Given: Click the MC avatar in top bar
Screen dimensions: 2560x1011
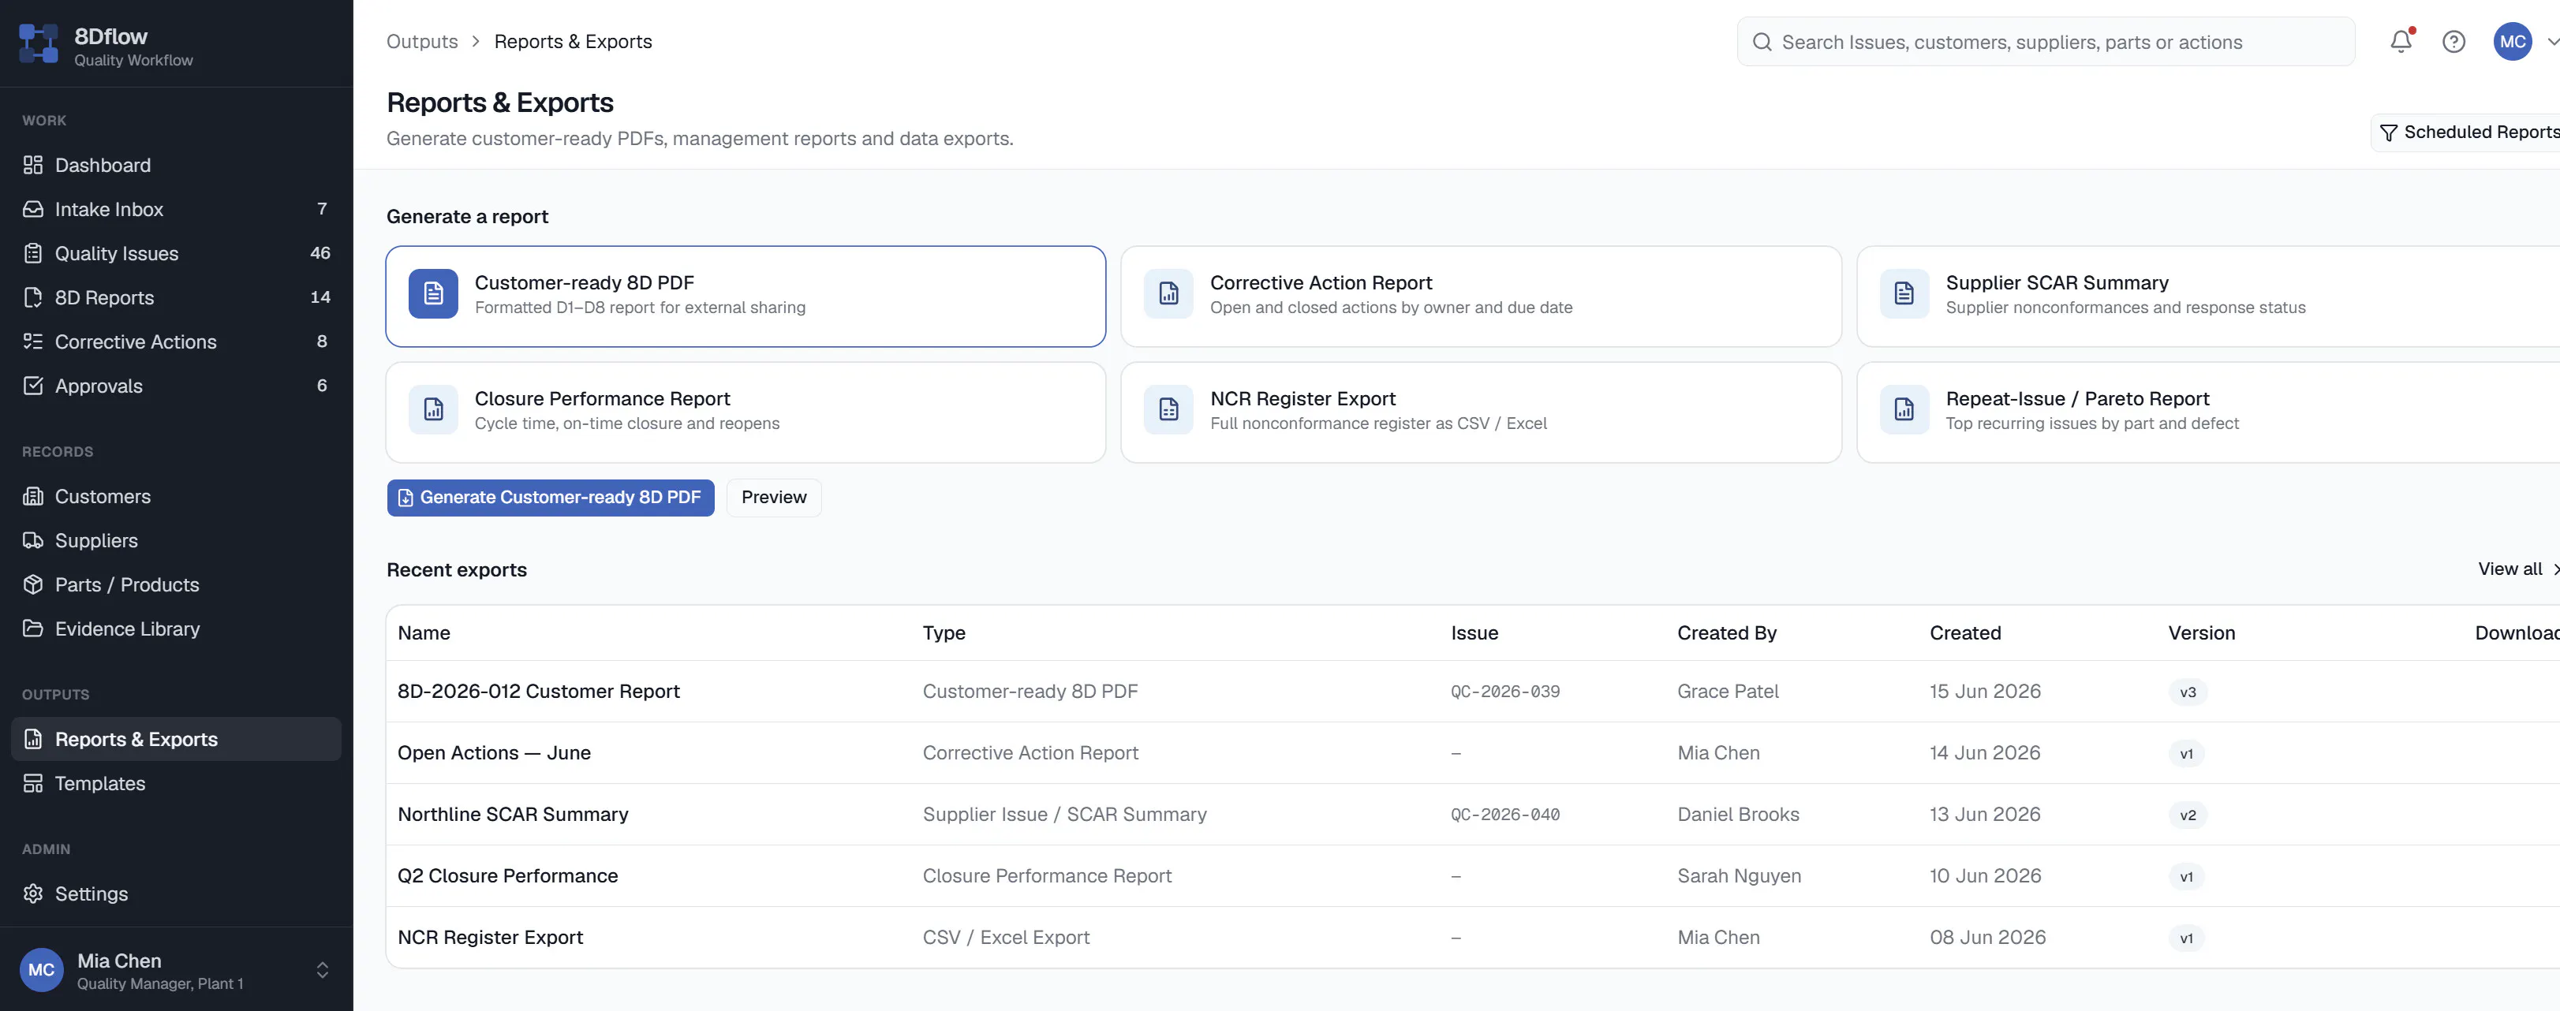Looking at the screenshot, I should (x=2513, y=42).
